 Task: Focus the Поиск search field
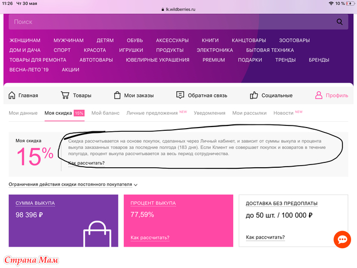pos(178,22)
